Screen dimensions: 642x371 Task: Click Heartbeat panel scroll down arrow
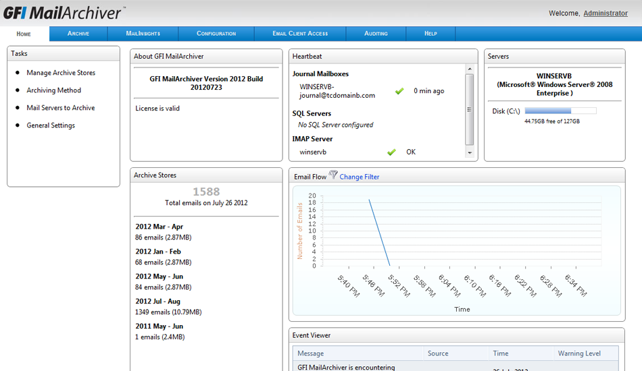pyautogui.click(x=470, y=153)
